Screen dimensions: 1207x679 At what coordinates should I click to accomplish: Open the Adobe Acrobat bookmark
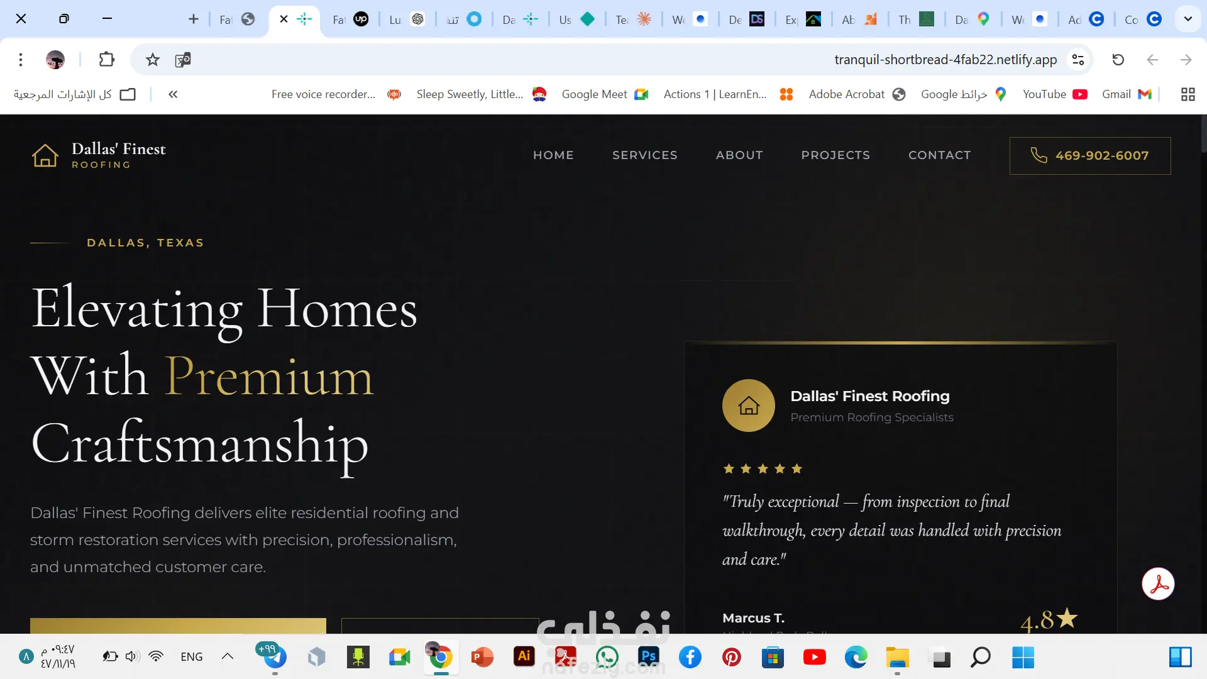(x=857, y=94)
